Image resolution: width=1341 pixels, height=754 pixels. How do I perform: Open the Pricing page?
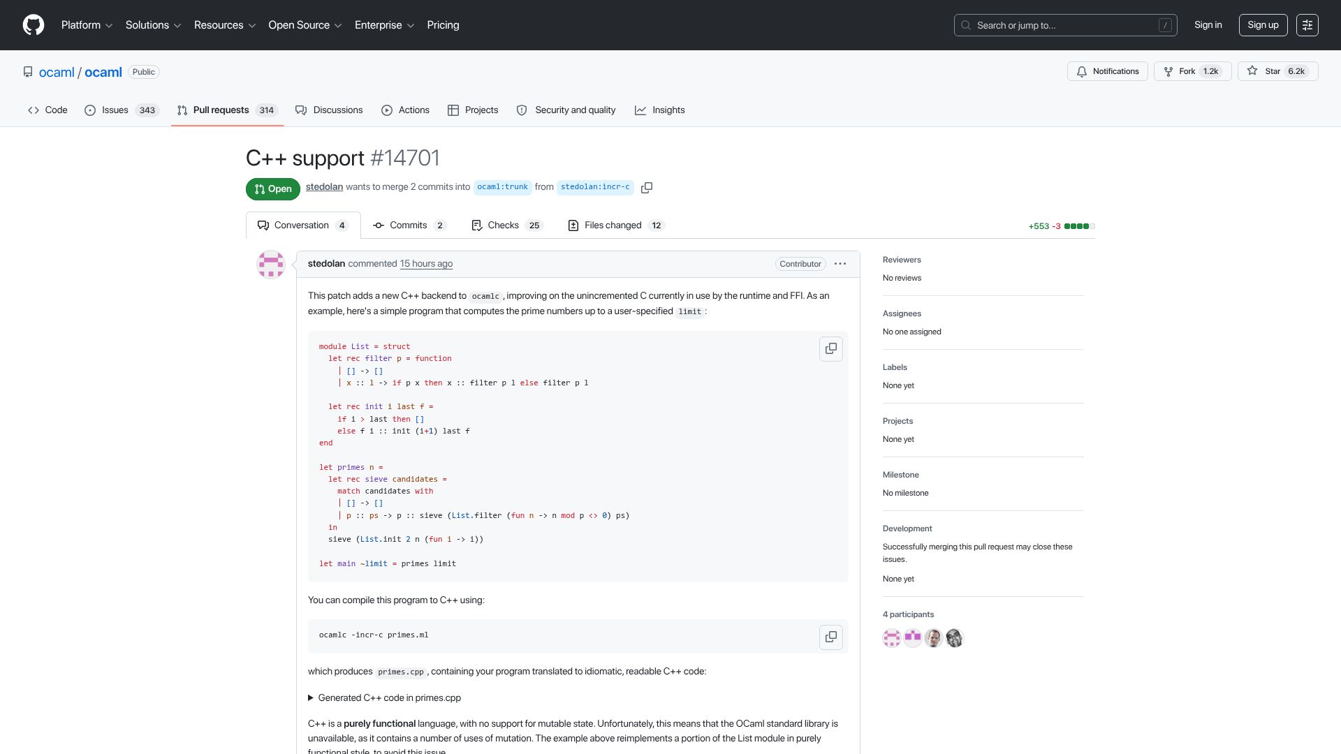pos(443,25)
